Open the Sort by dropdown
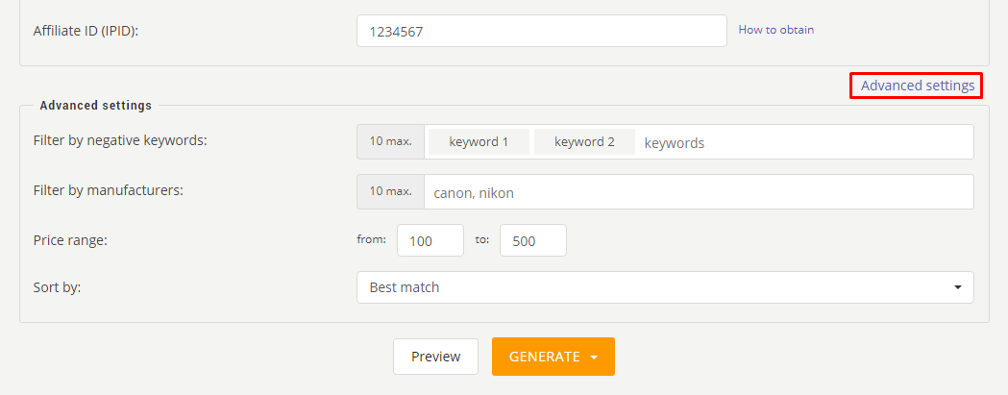This screenshot has width=1008, height=395. tap(665, 287)
